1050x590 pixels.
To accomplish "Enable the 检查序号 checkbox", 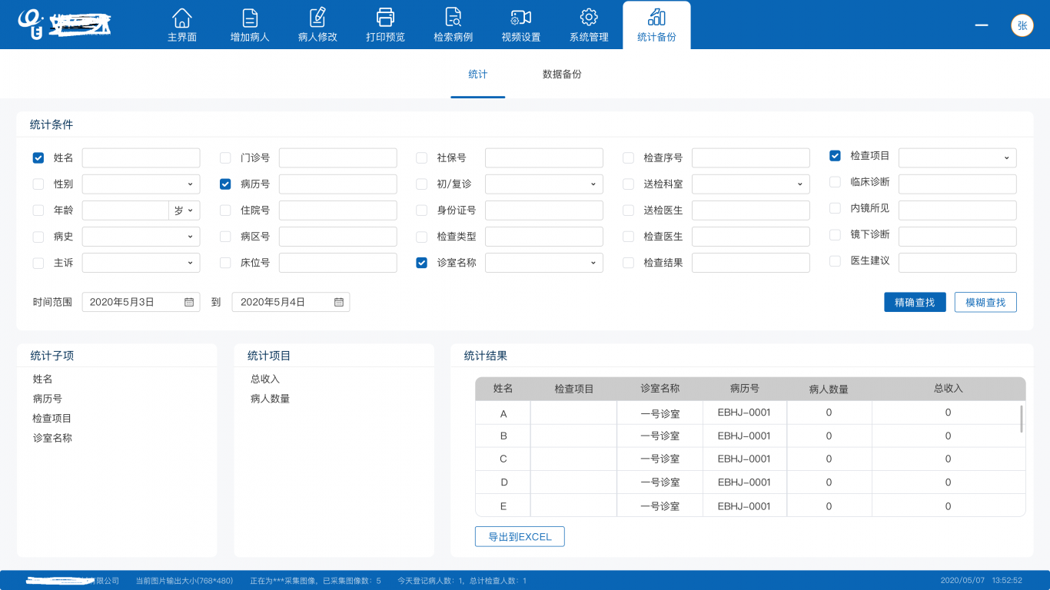I will coord(629,157).
